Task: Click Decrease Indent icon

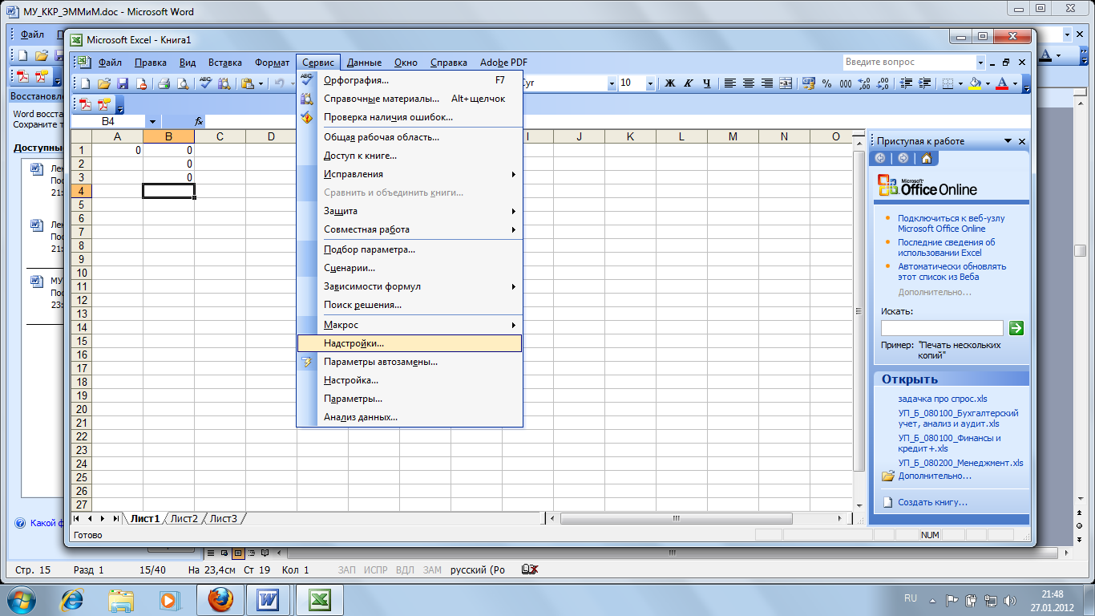Action: tap(907, 83)
